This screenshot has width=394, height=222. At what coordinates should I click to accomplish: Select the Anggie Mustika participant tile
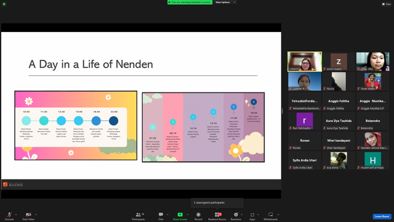click(x=372, y=101)
